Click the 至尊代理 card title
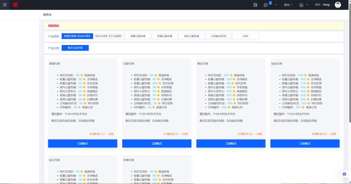Image resolution: width=351 pixels, height=184 pixels. (129, 160)
